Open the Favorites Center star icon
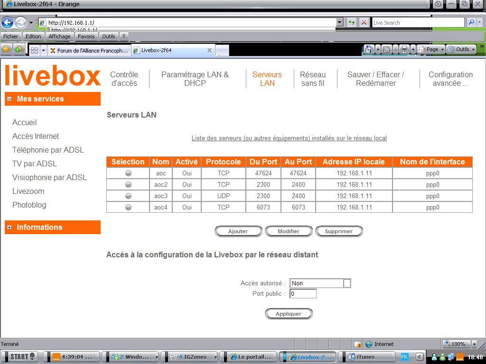This screenshot has width=486, height=364. (6, 49)
